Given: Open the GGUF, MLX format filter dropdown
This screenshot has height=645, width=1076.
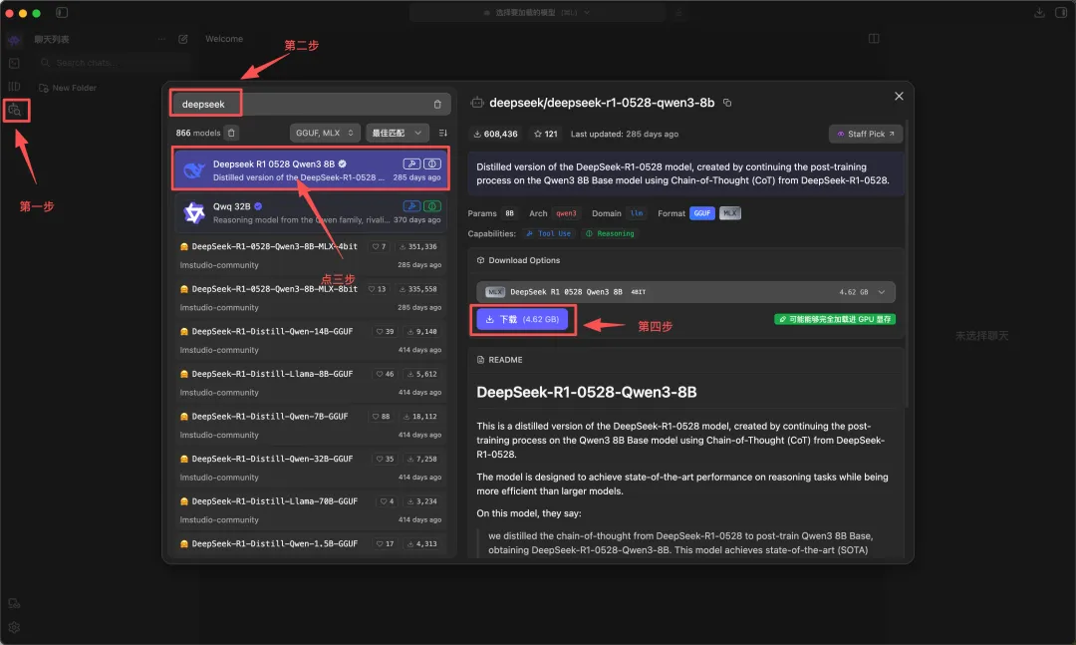Looking at the screenshot, I should click(x=325, y=133).
